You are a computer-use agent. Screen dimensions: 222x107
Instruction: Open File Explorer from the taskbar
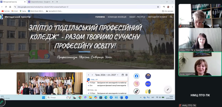(90, 97)
